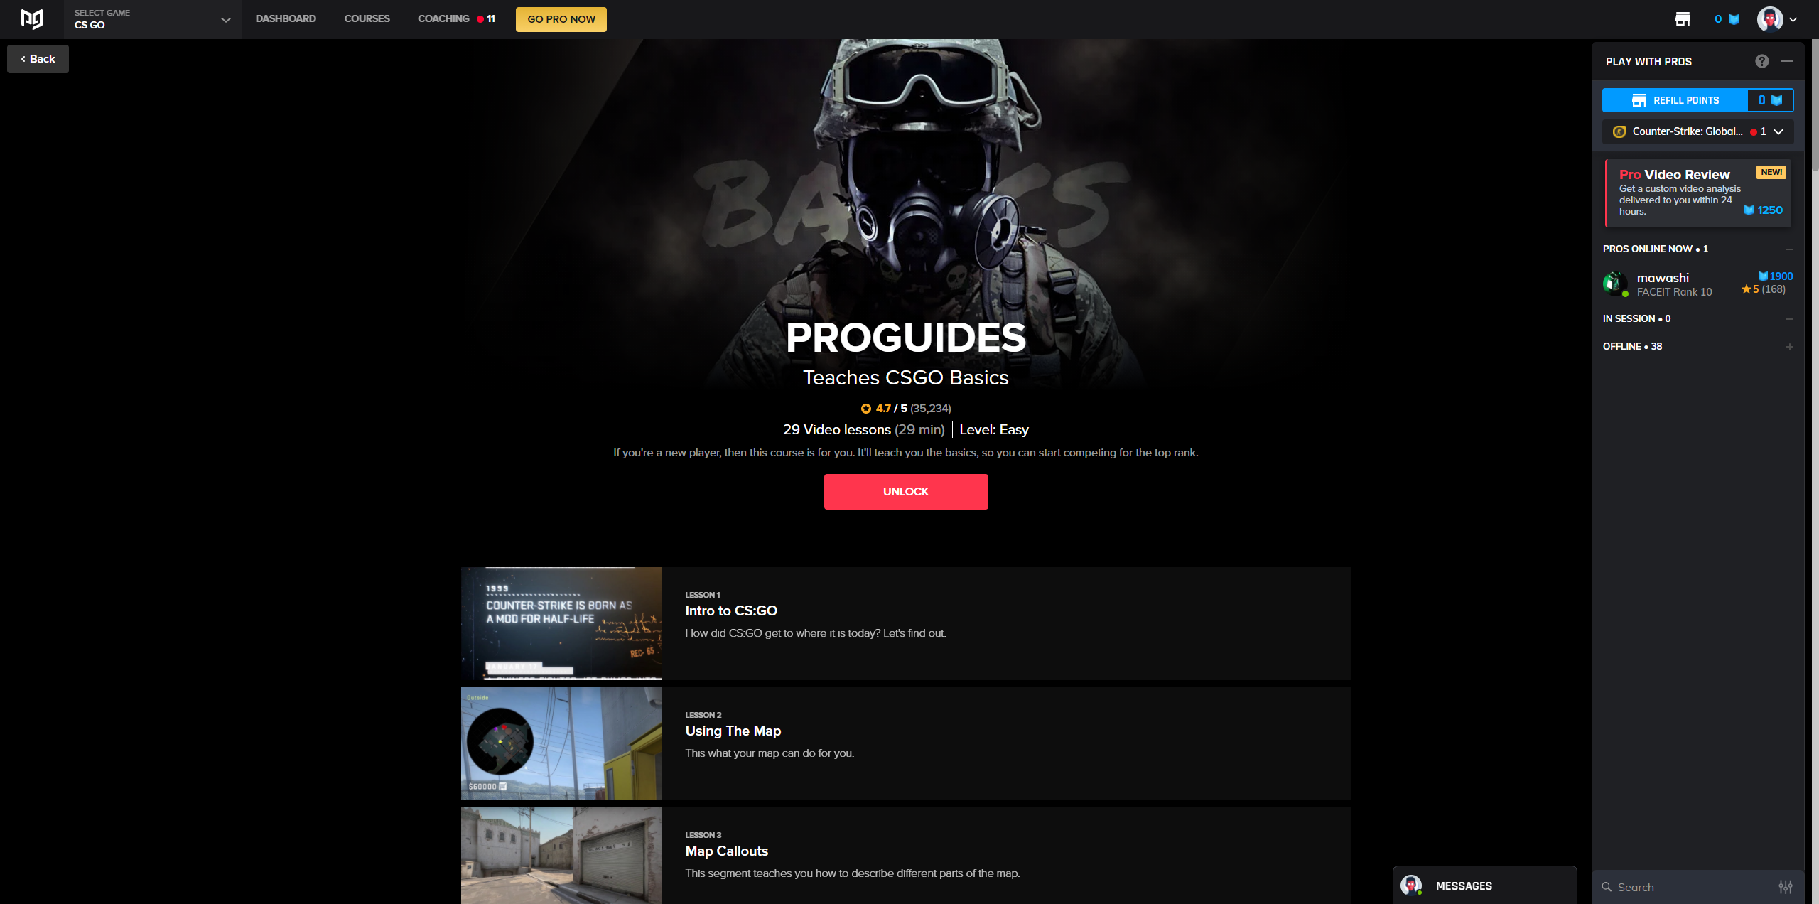Collapse the In Session section
Viewport: 1819px width, 904px height.
(x=1789, y=319)
